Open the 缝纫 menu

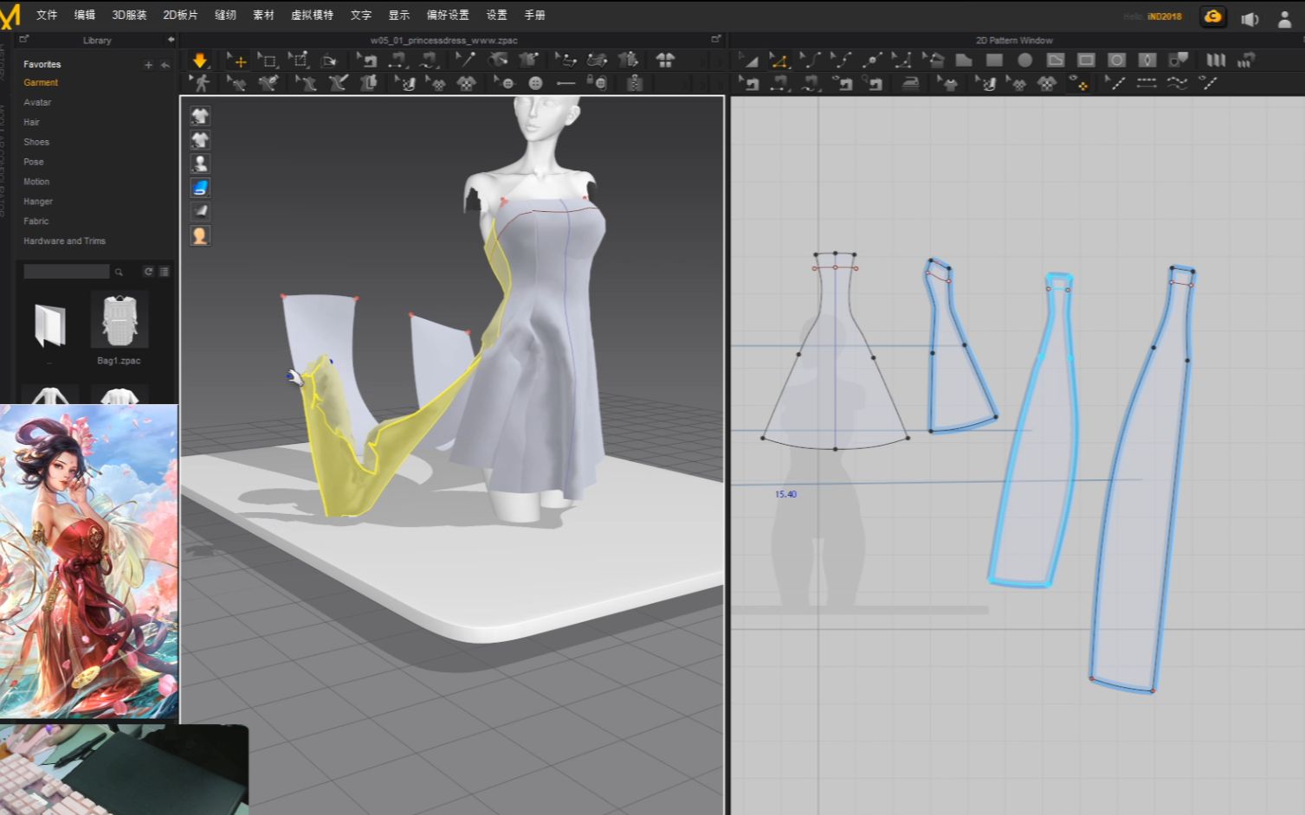(224, 15)
